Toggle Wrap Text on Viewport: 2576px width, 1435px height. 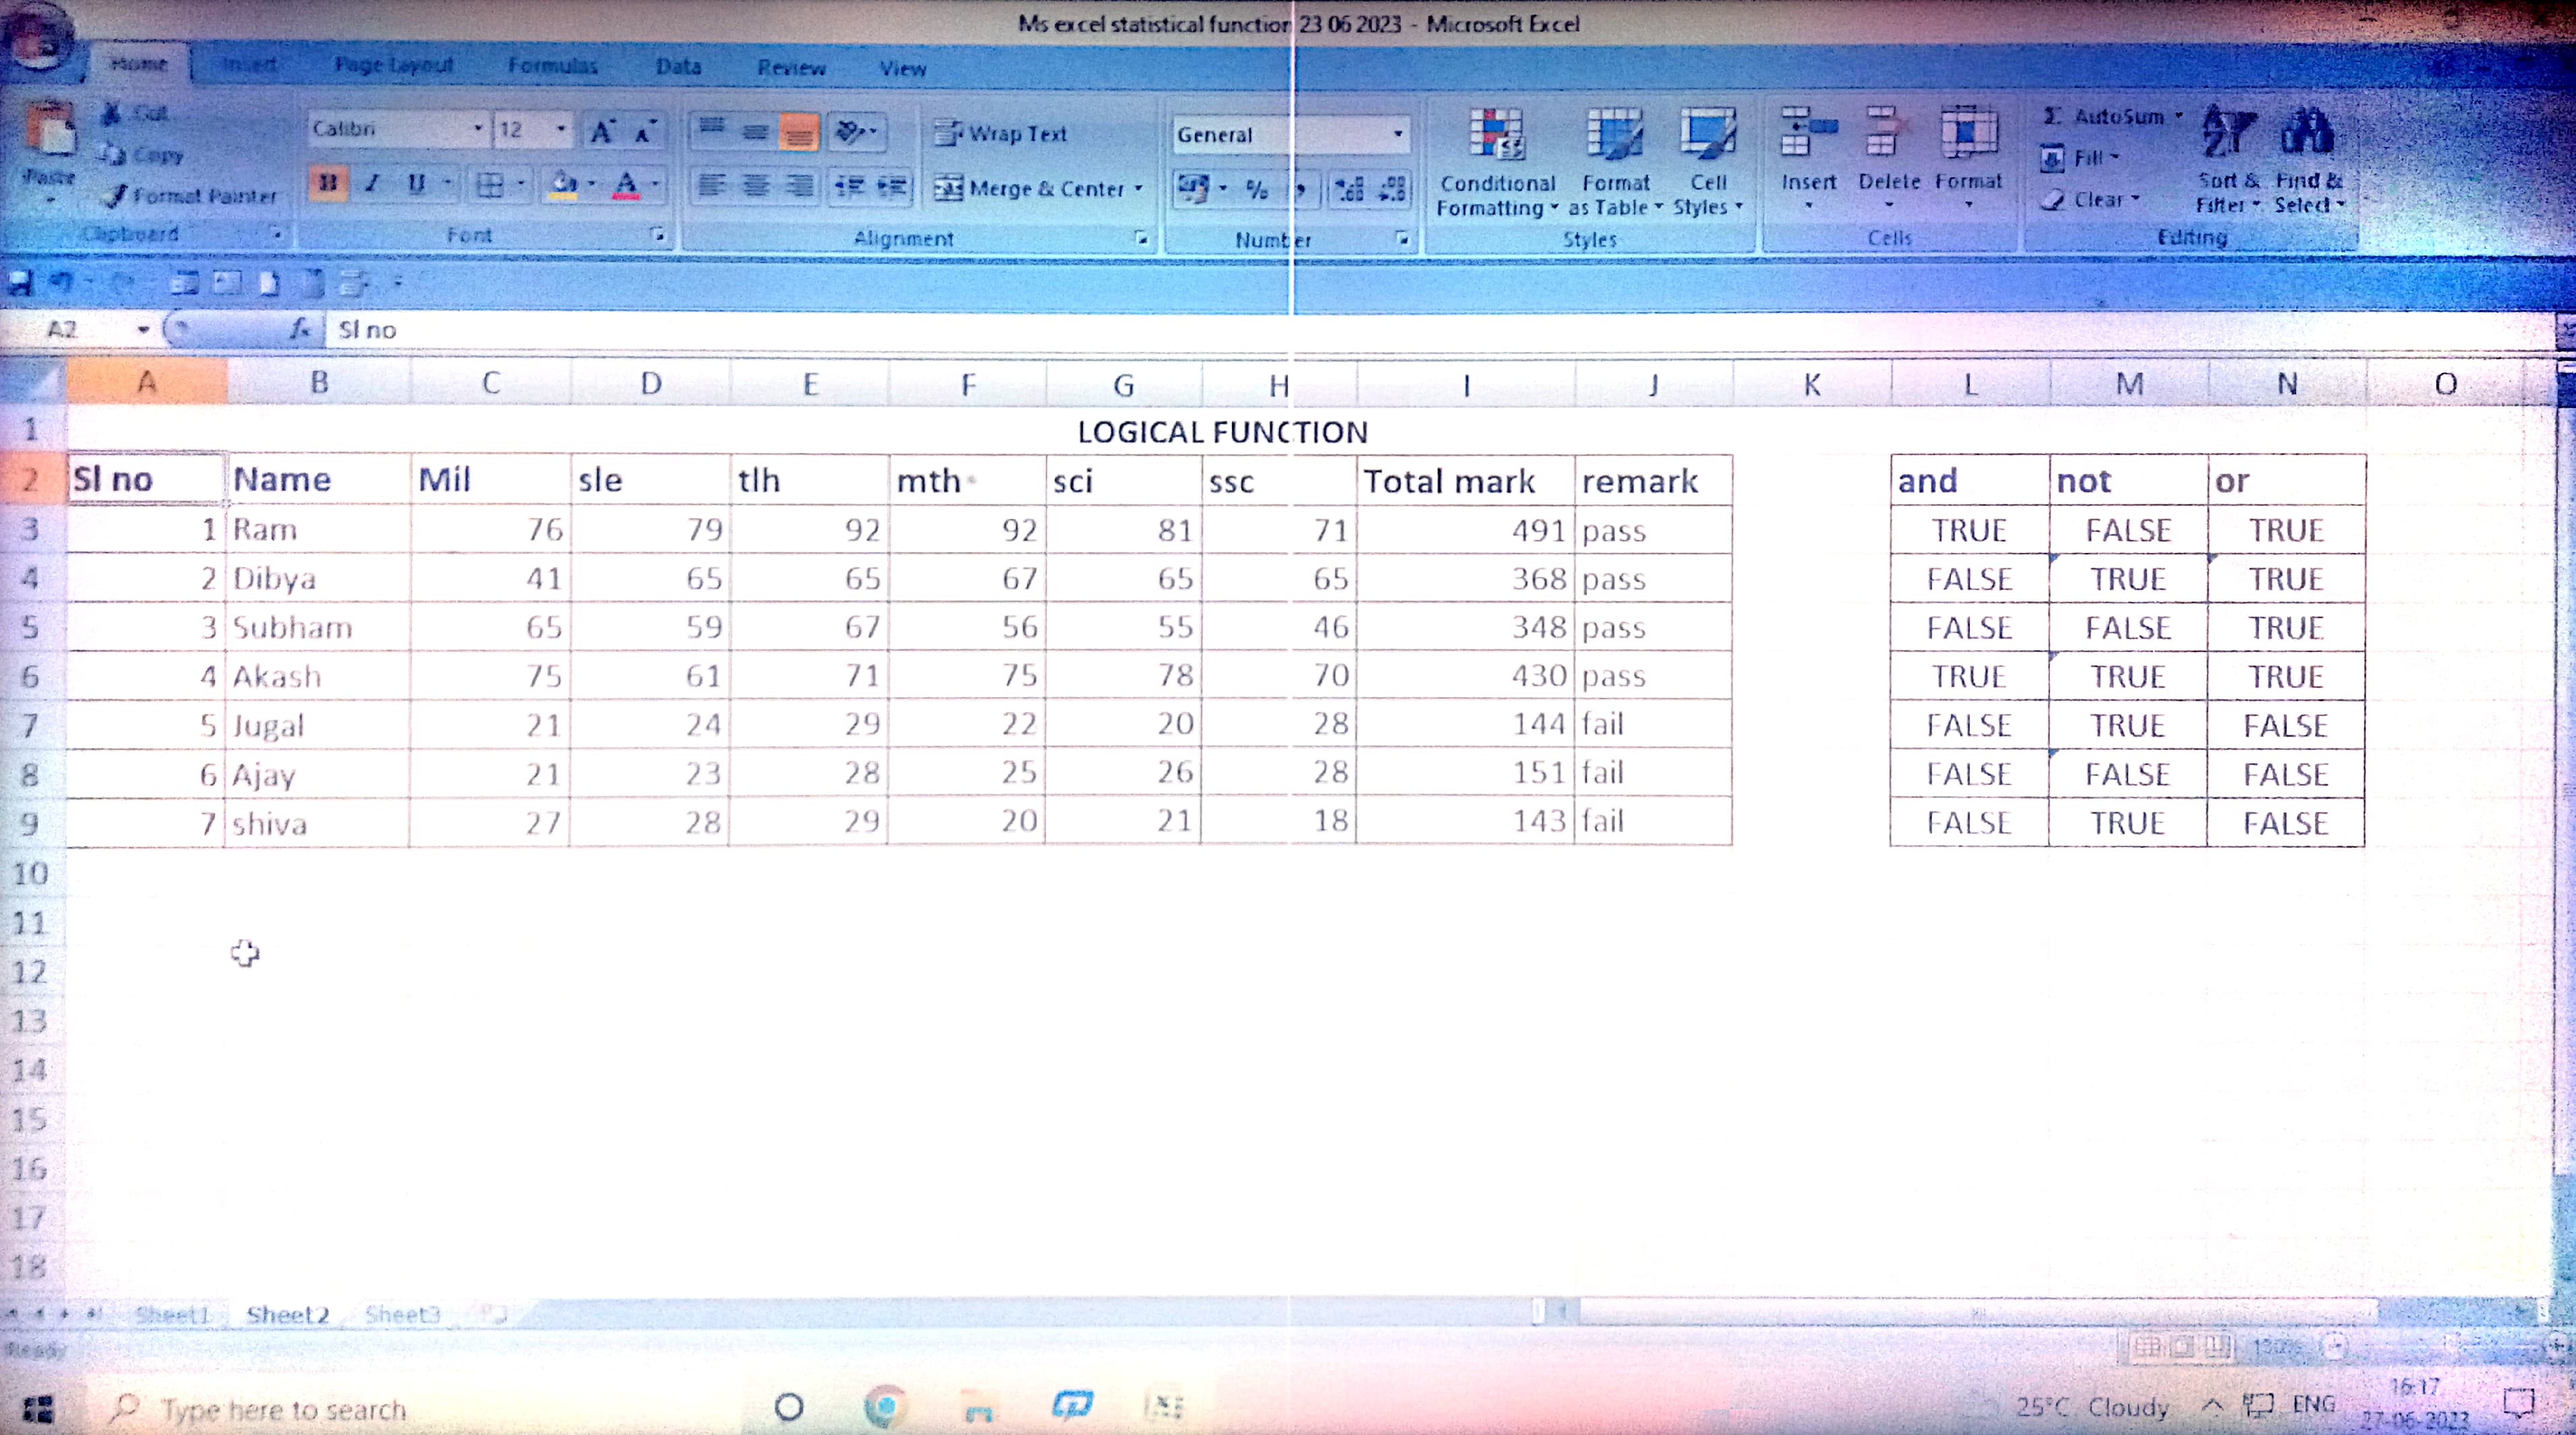click(x=1000, y=134)
